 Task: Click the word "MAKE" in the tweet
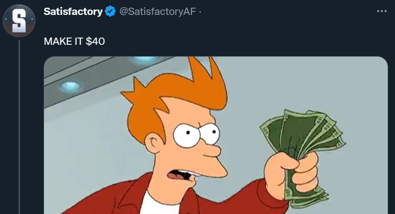(58, 41)
